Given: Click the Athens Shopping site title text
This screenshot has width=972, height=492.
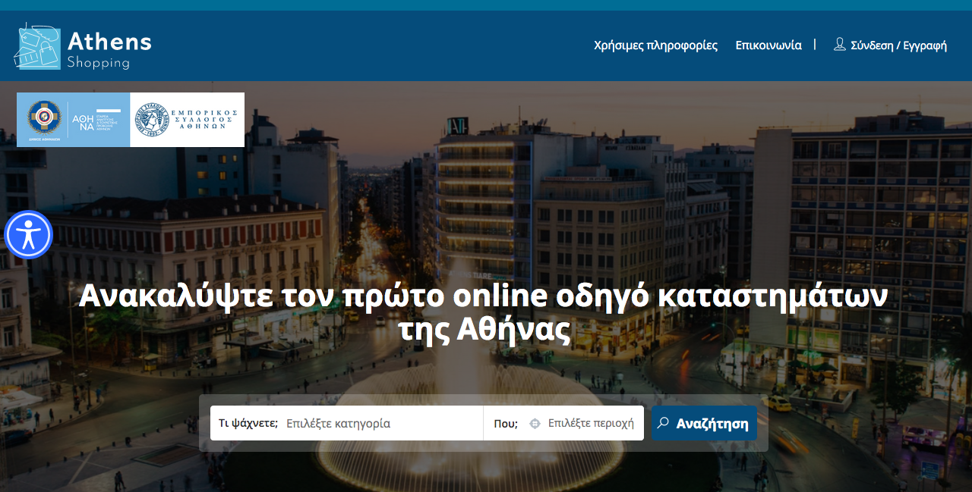Looking at the screenshot, I should click(x=109, y=48).
